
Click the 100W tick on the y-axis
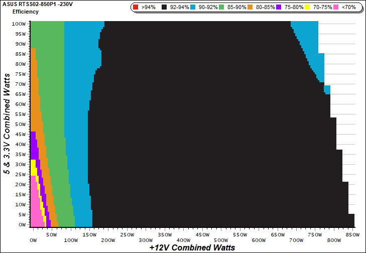19,24
